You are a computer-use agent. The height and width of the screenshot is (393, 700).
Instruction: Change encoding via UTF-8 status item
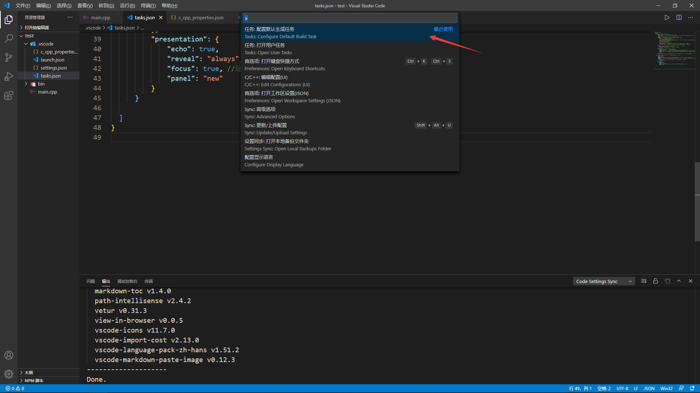pos(622,388)
